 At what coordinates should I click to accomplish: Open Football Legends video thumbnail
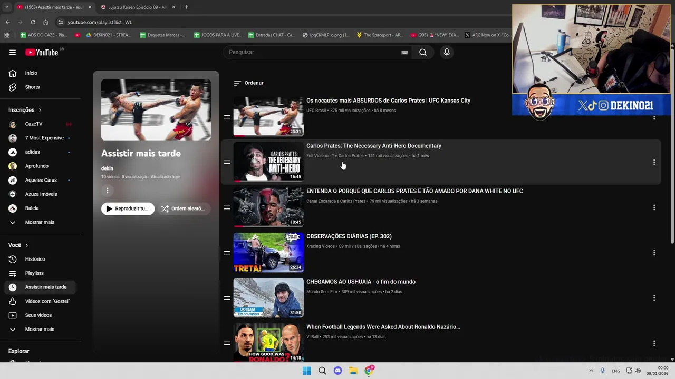tap(268, 343)
